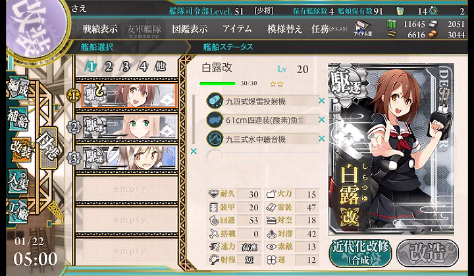Click the 近代化改修 (合成) button

coord(360,253)
